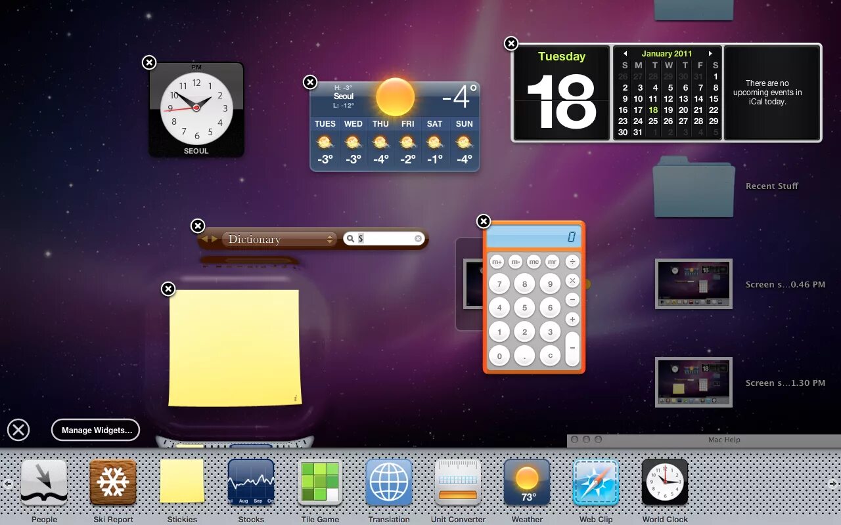Add the Translation widget
This screenshot has height=525, width=841.
[389, 482]
